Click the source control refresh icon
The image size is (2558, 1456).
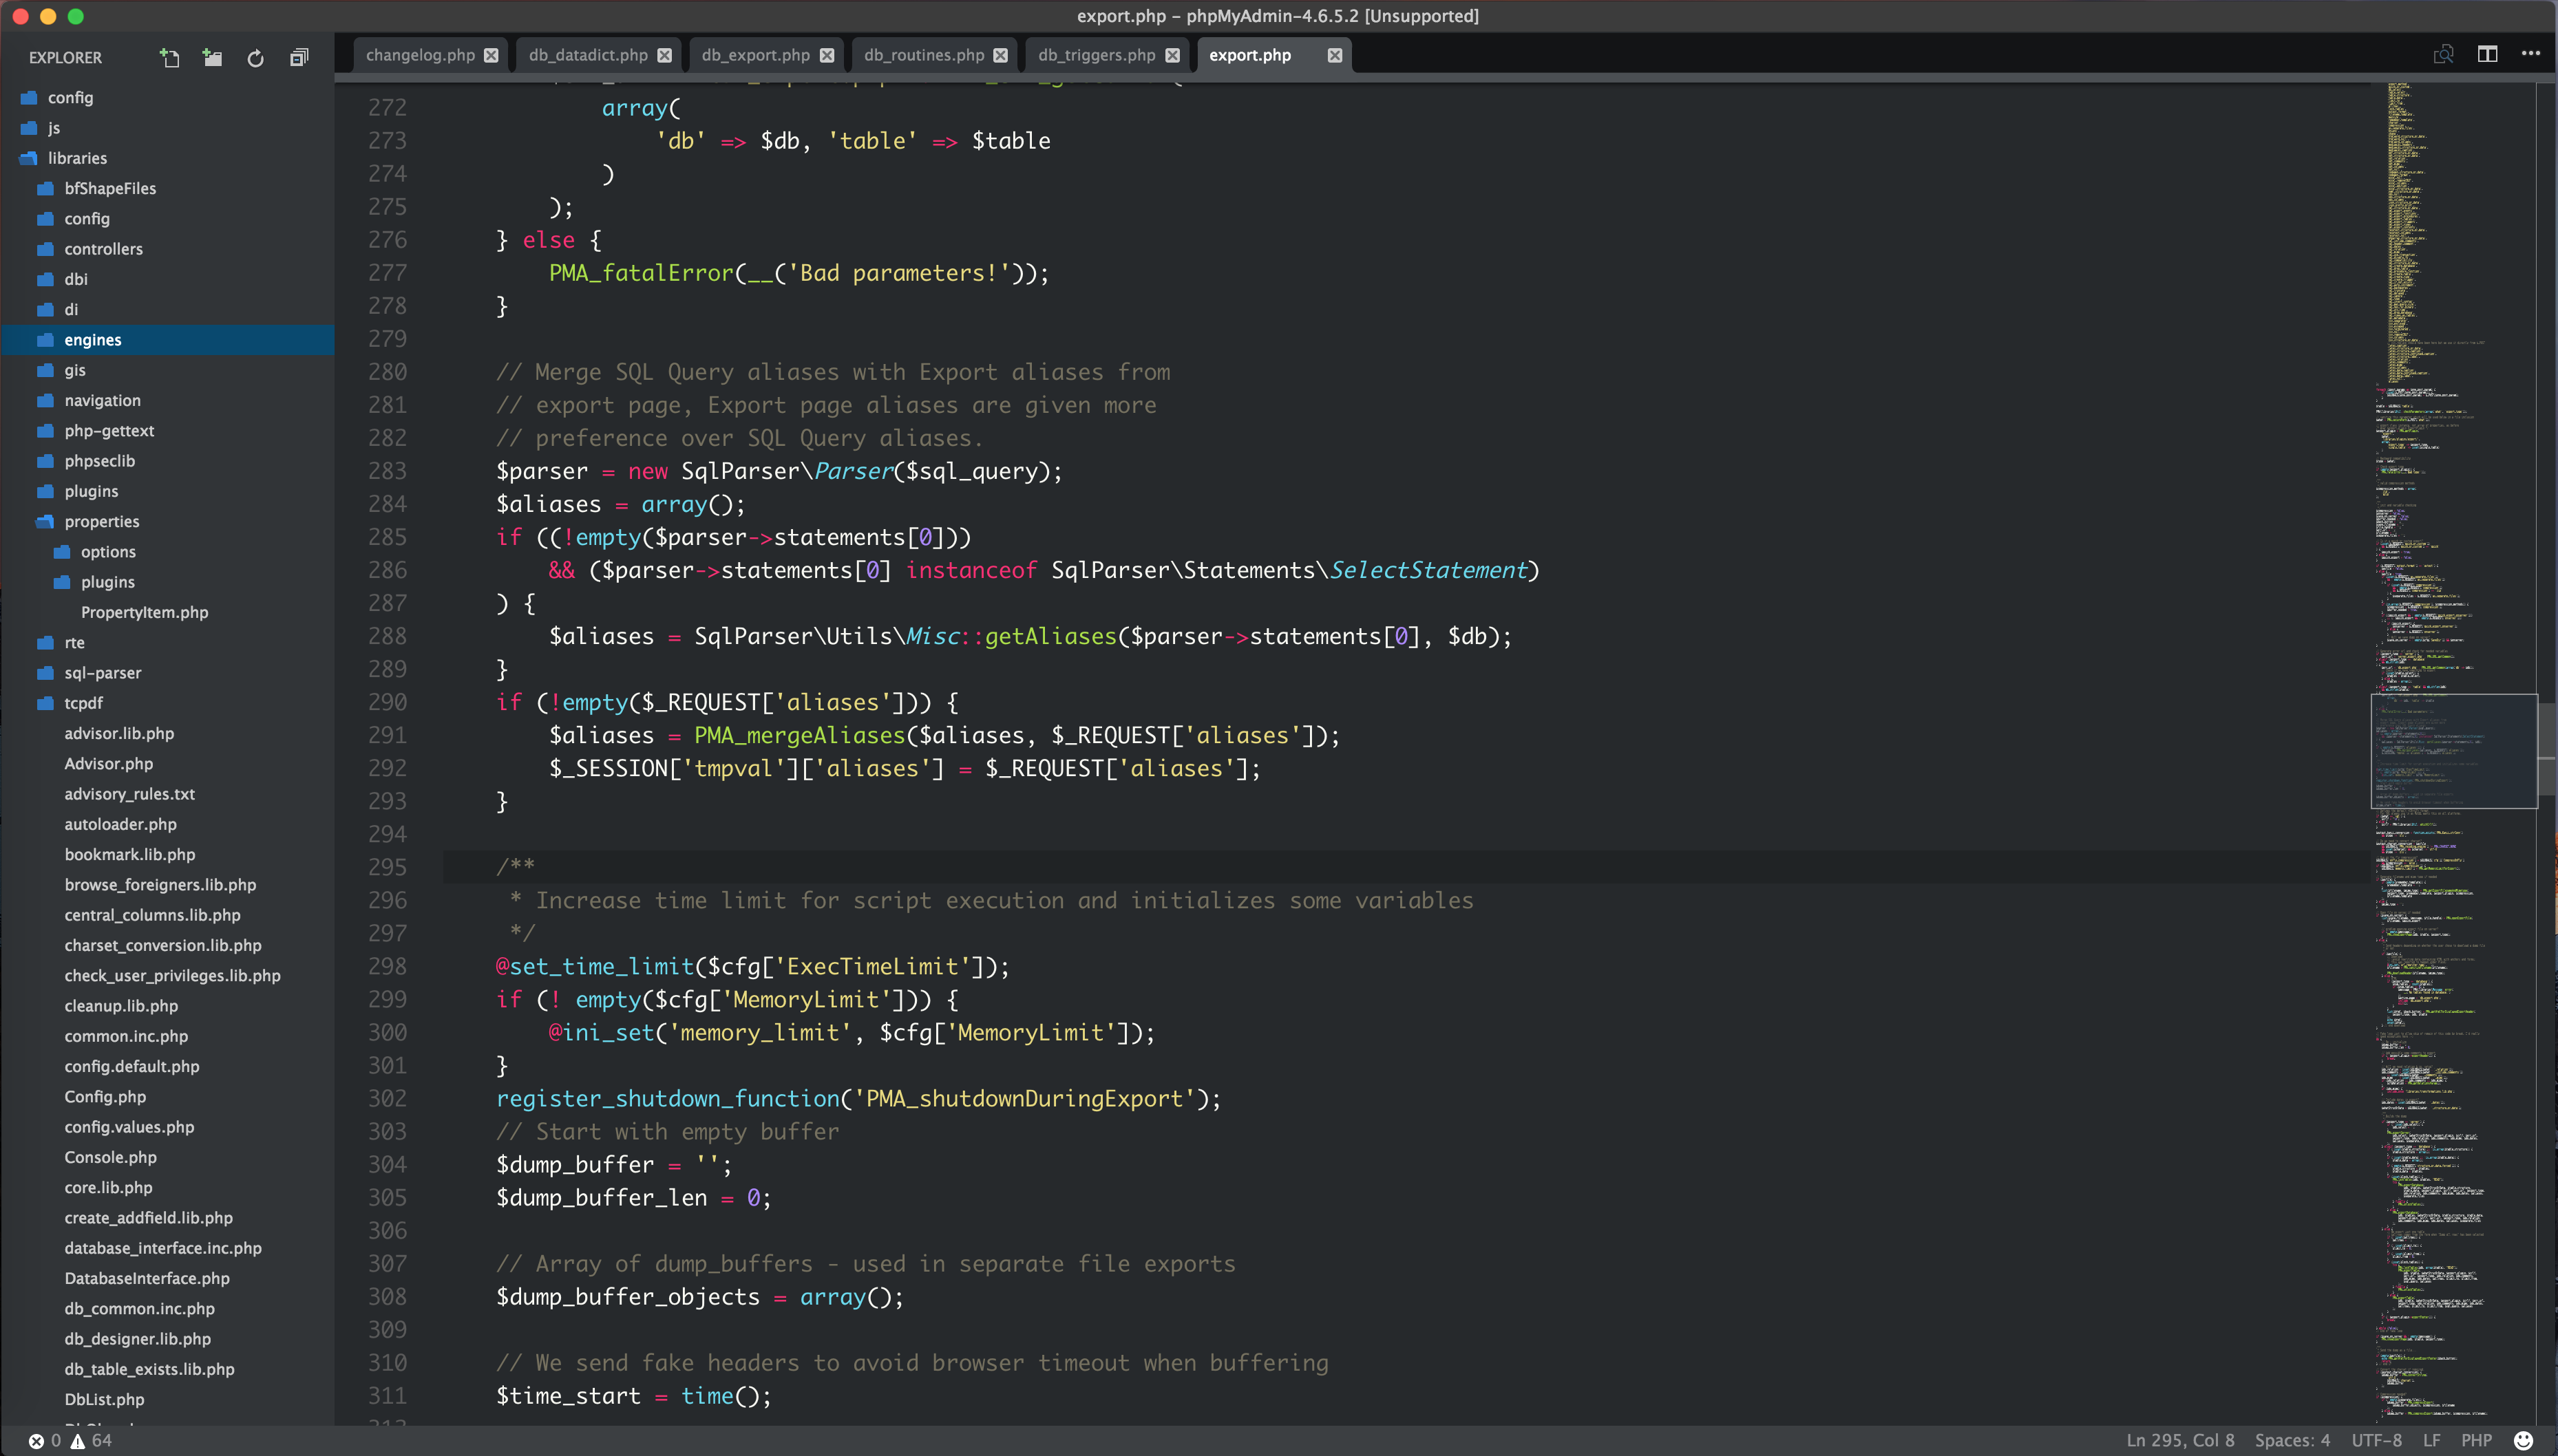tap(255, 56)
